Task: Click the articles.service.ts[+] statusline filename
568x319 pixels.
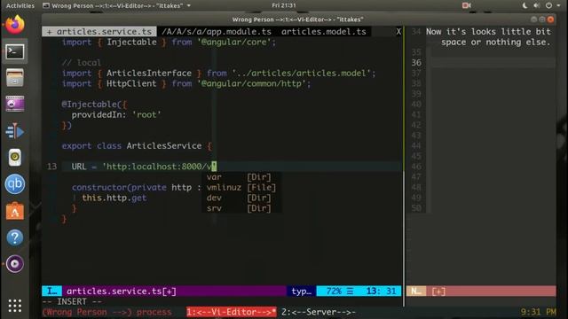Action: [122, 292]
